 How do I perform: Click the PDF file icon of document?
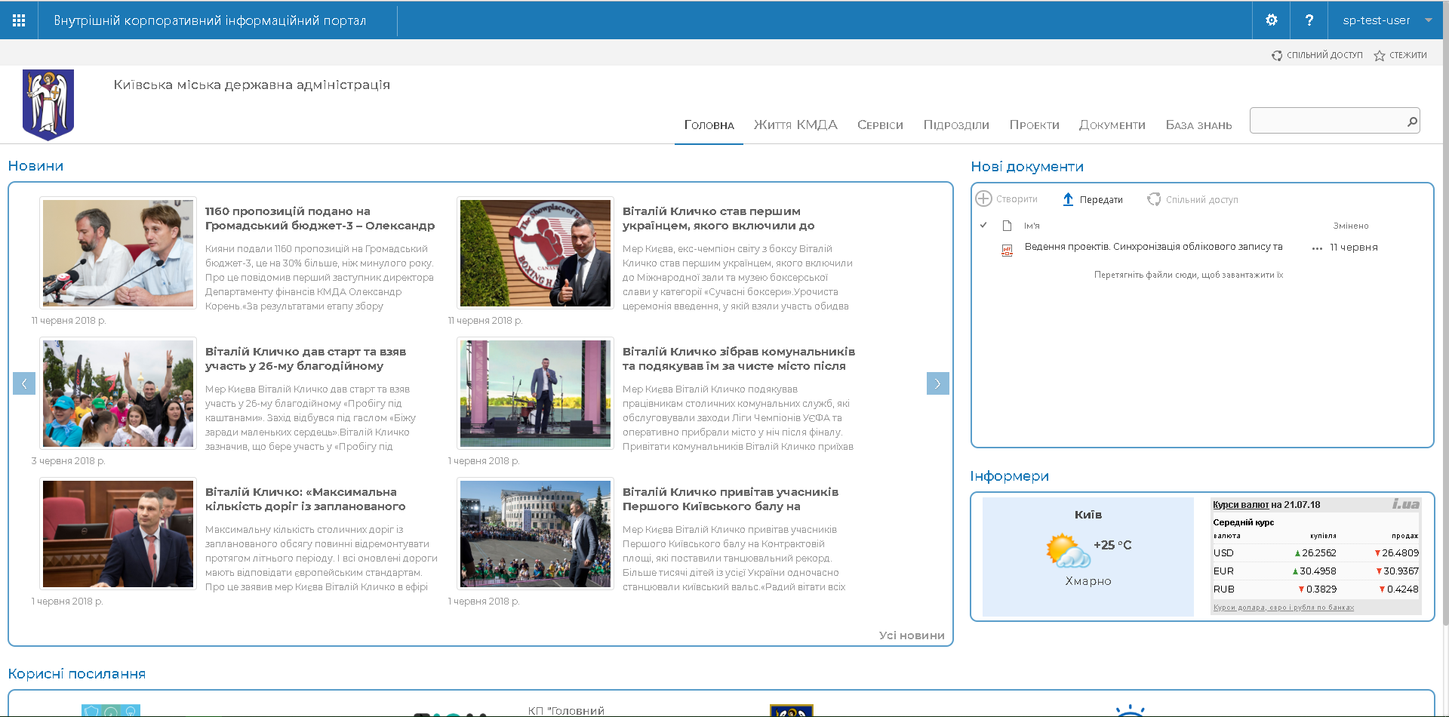pyautogui.click(x=1007, y=250)
